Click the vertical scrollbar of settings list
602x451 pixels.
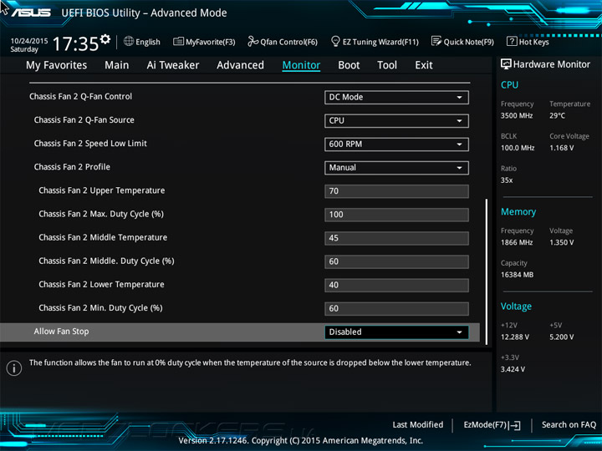tap(487, 271)
